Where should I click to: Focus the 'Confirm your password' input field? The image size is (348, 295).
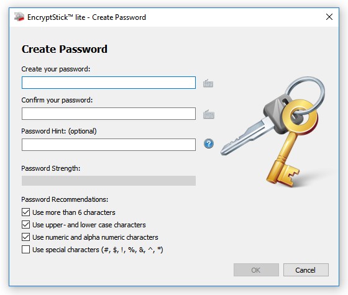[109, 114]
